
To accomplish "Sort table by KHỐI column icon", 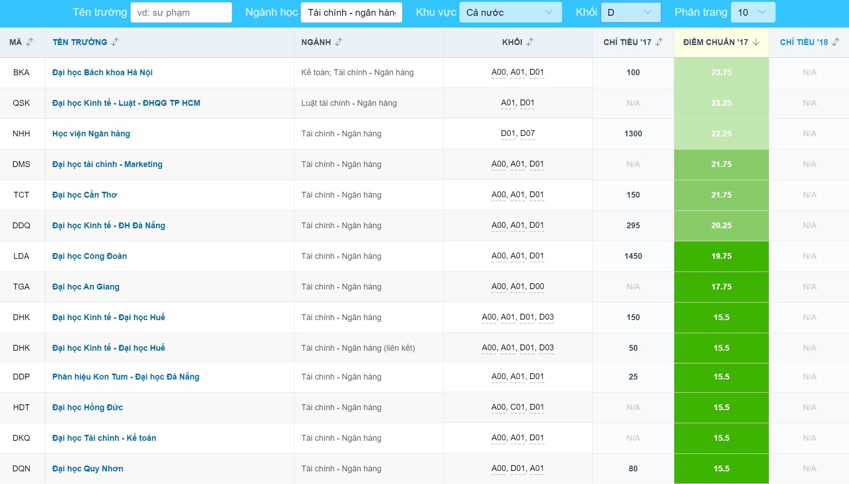I will [530, 42].
